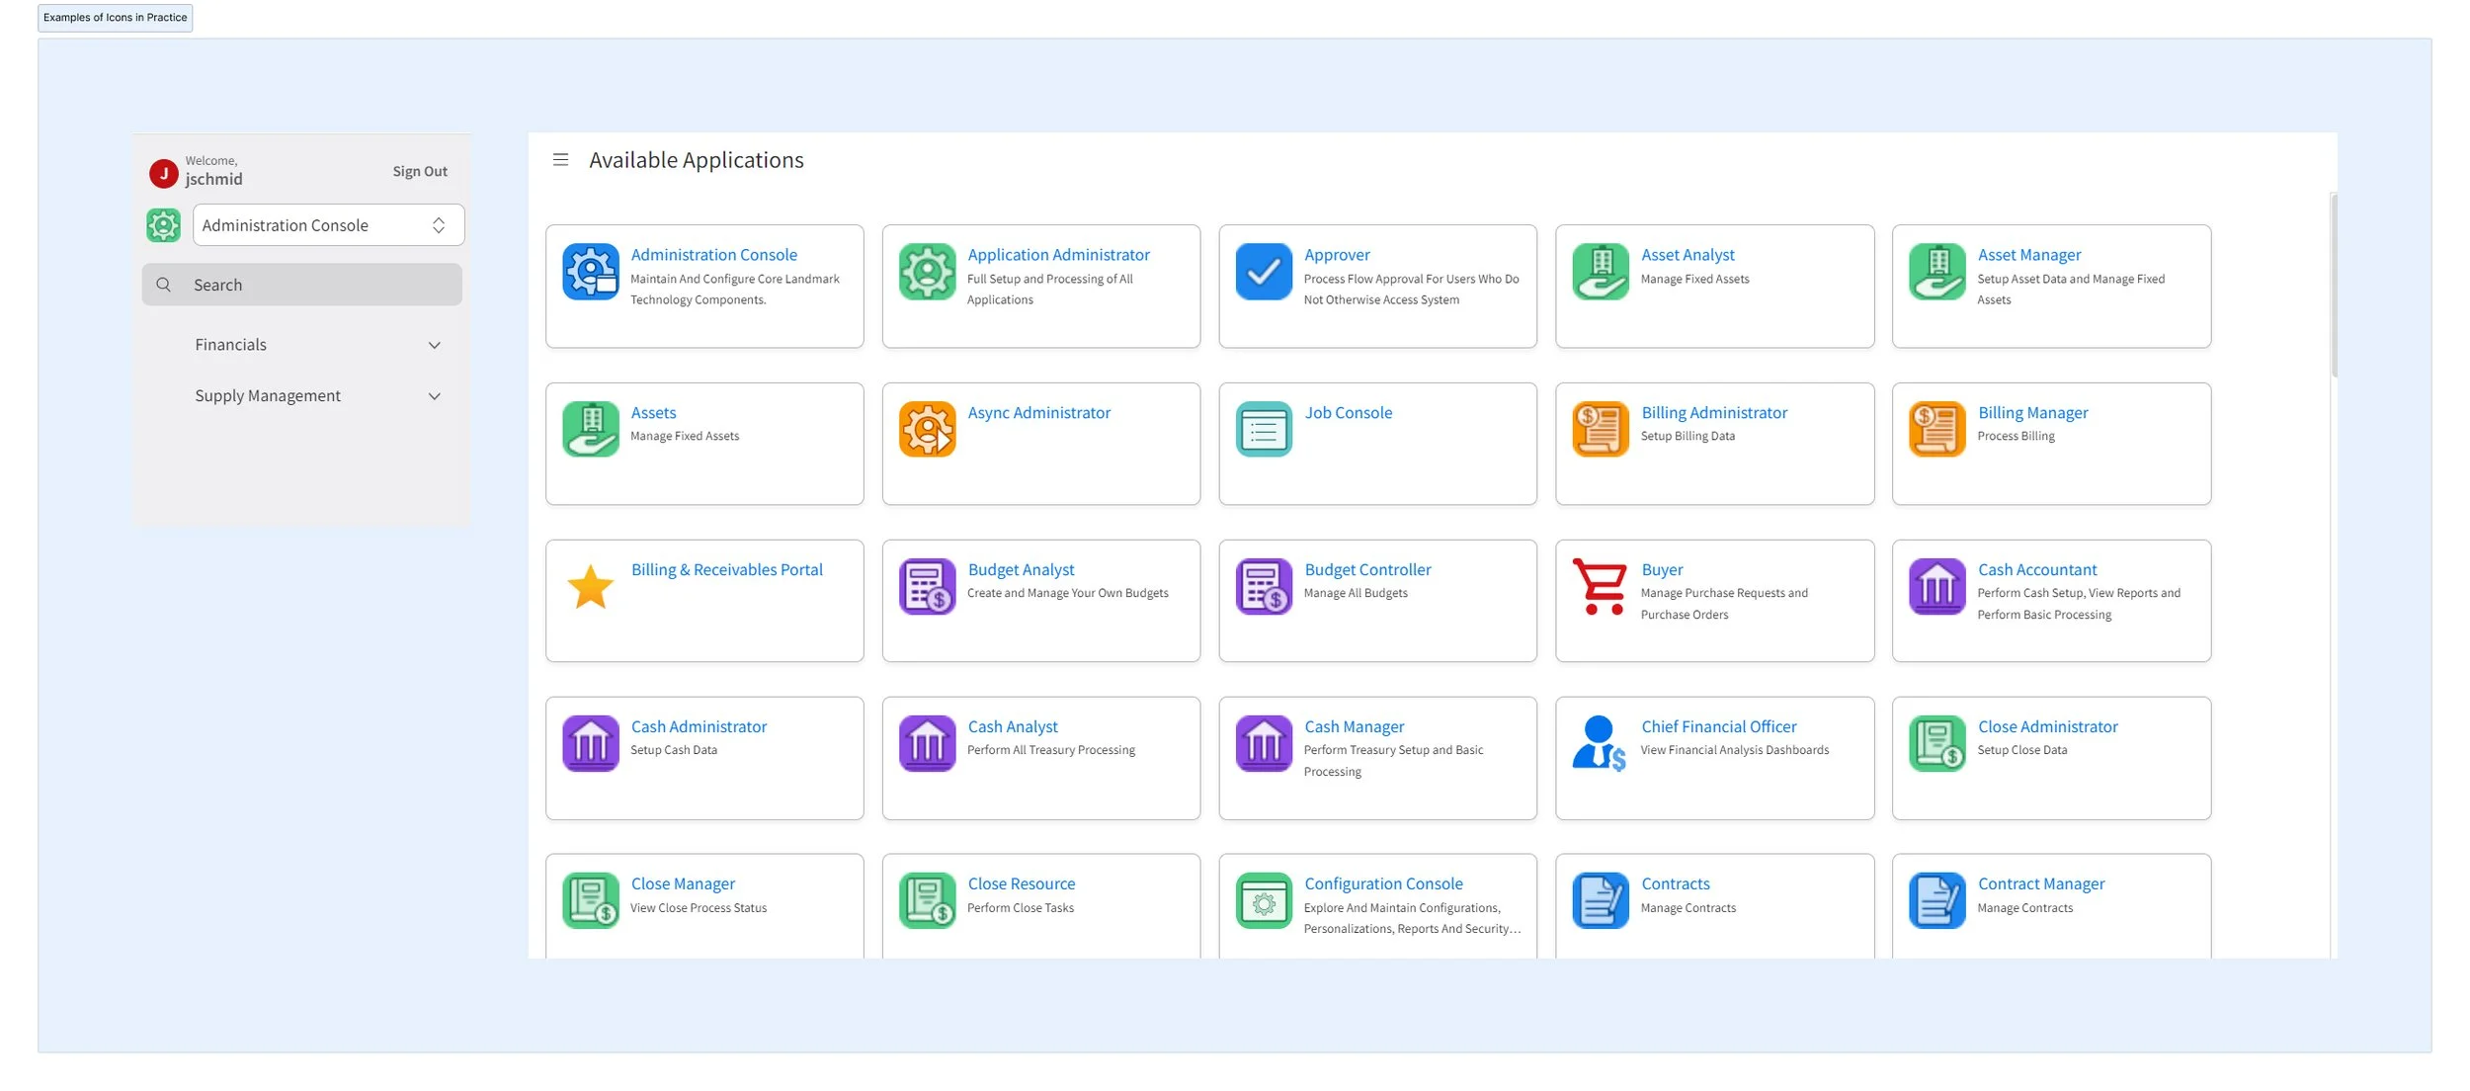This screenshot has width=2470, height=1091.
Task: Open the Approver checkmark icon
Action: coord(1264,272)
